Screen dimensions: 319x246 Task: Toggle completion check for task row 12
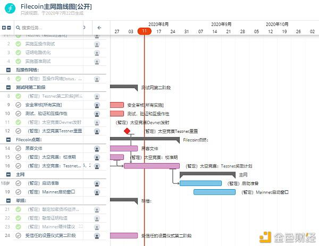pyautogui.click(x=18, y=131)
